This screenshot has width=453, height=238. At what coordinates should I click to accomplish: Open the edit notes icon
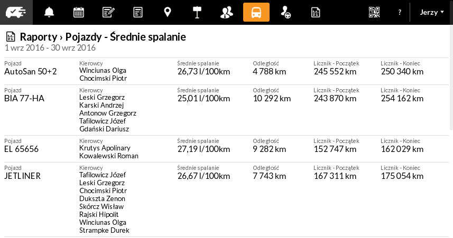click(x=108, y=12)
